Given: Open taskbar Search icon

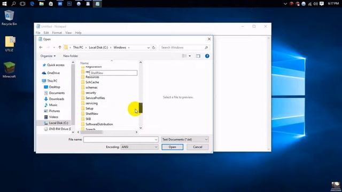Looking at the screenshot, I should (x=13, y=4).
